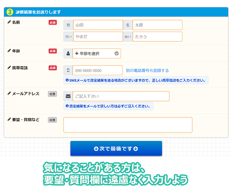
Task: Open the 年齢を選択 age dropdown
Action: (96, 53)
